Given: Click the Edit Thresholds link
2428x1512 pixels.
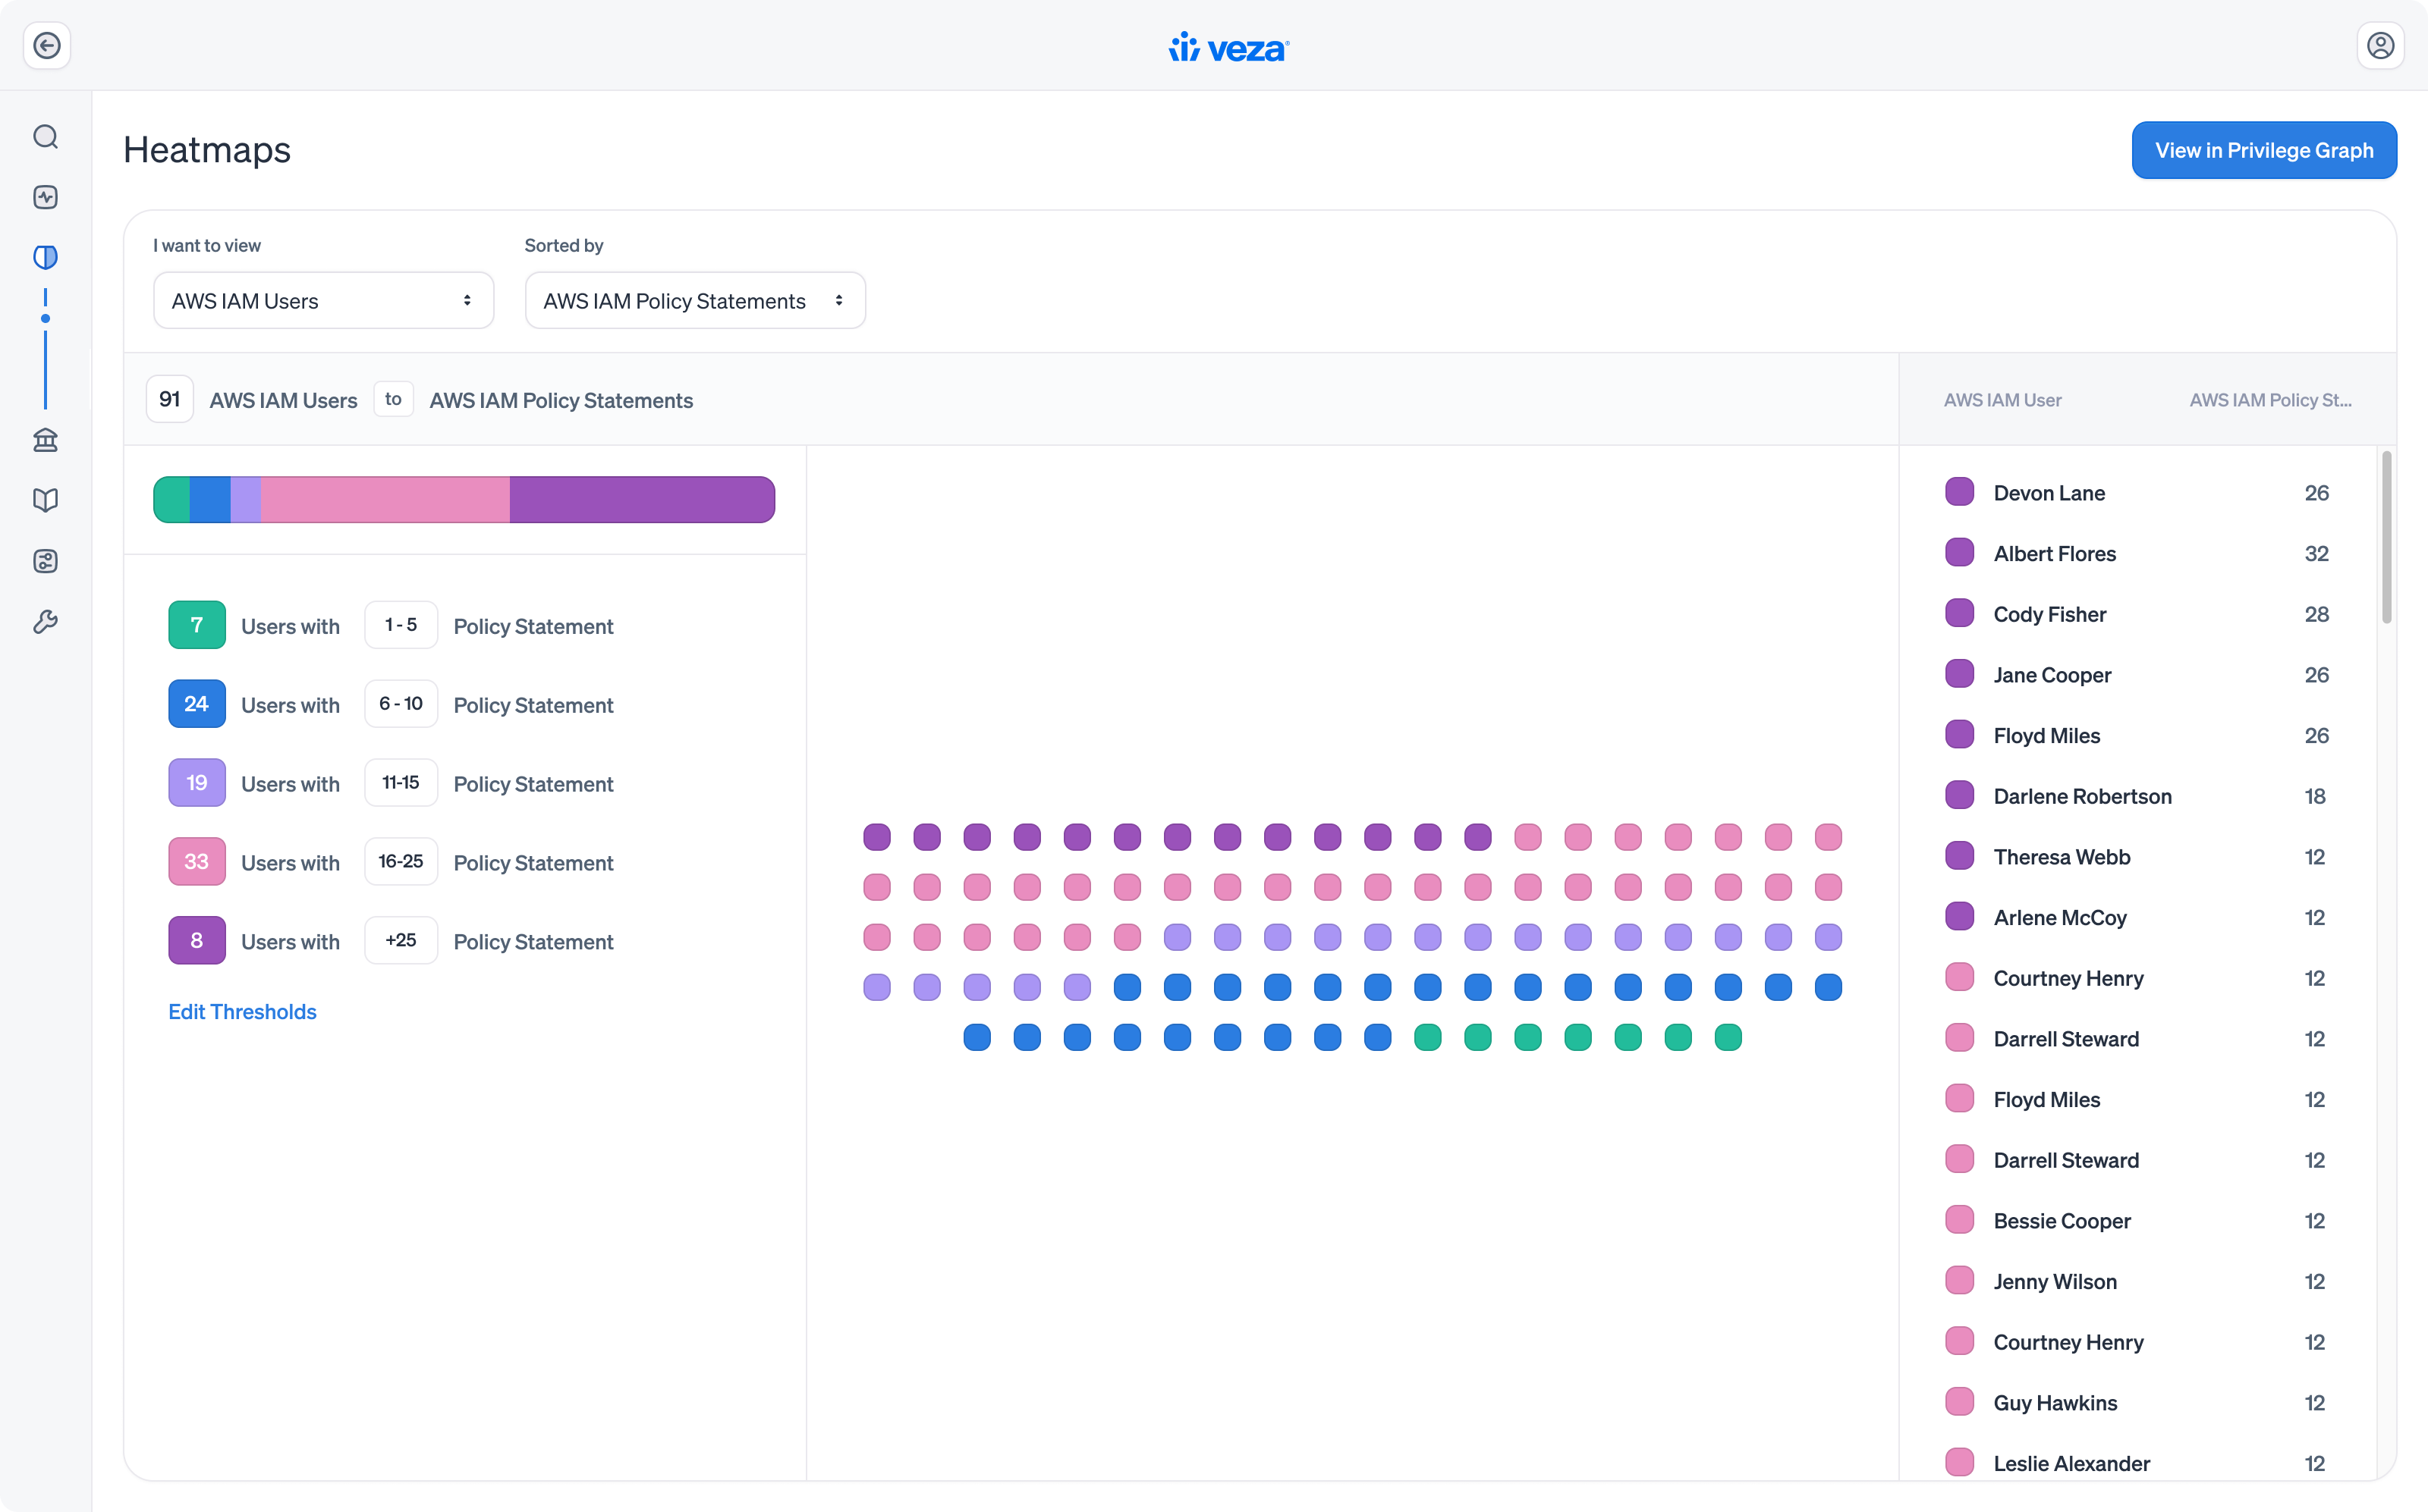Looking at the screenshot, I should click(x=242, y=1012).
